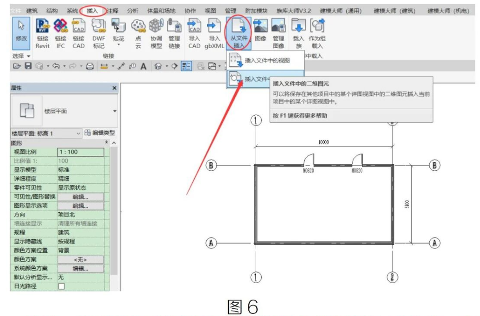Screen dimensions: 480x316
Task: Toggle the Thin Lines icon
Action: [186, 66]
